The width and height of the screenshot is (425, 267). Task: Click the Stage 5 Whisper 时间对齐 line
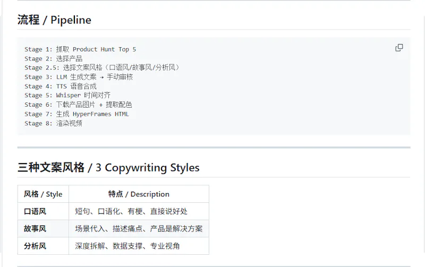click(67, 96)
